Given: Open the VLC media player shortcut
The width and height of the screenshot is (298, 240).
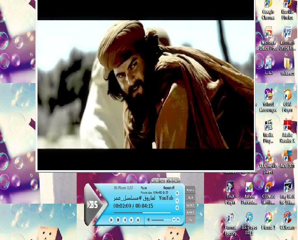Looking at the screenshot, I should pyautogui.click(x=268, y=162).
